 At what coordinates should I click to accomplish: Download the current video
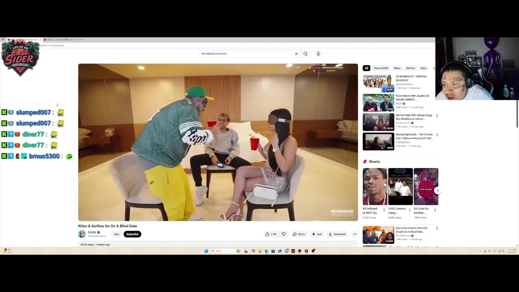point(337,234)
